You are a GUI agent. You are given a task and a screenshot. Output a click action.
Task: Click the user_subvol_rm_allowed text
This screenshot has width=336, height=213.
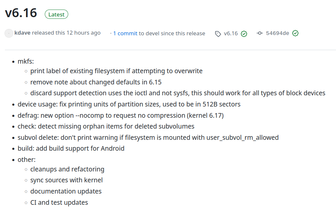click(x=242, y=137)
